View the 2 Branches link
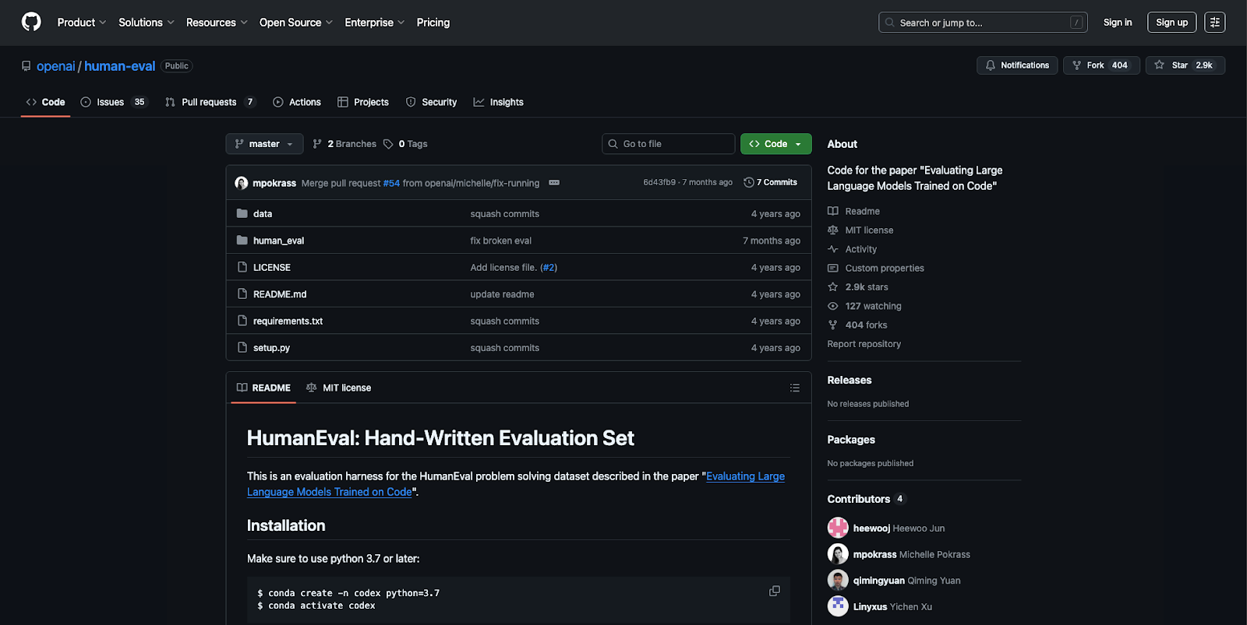Viewport: 1247px width, 625px height. click(344, 144)
